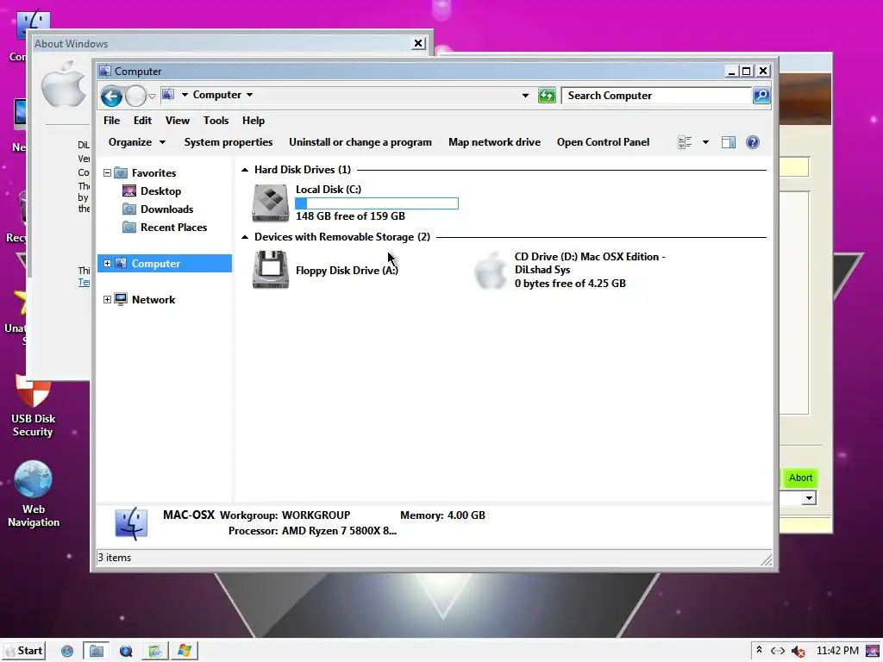Collapse the Favorites tree node
This screenshot has width=883, height=662.
click(107, 173)
